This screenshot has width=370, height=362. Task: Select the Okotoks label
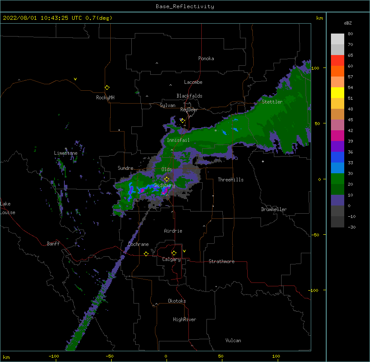tap(177, 301)
